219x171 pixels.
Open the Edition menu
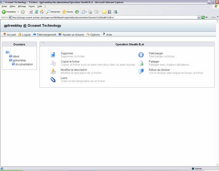click(x=12, y=7)
